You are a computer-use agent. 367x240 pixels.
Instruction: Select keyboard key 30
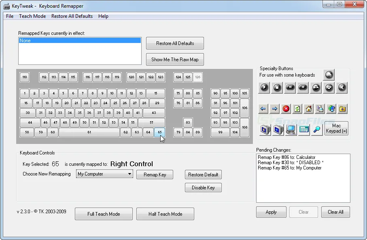coord(28,113)
